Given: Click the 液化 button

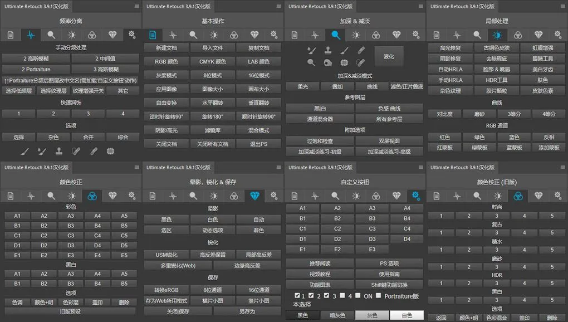Looking at the screenshot, I should [389, 56].
